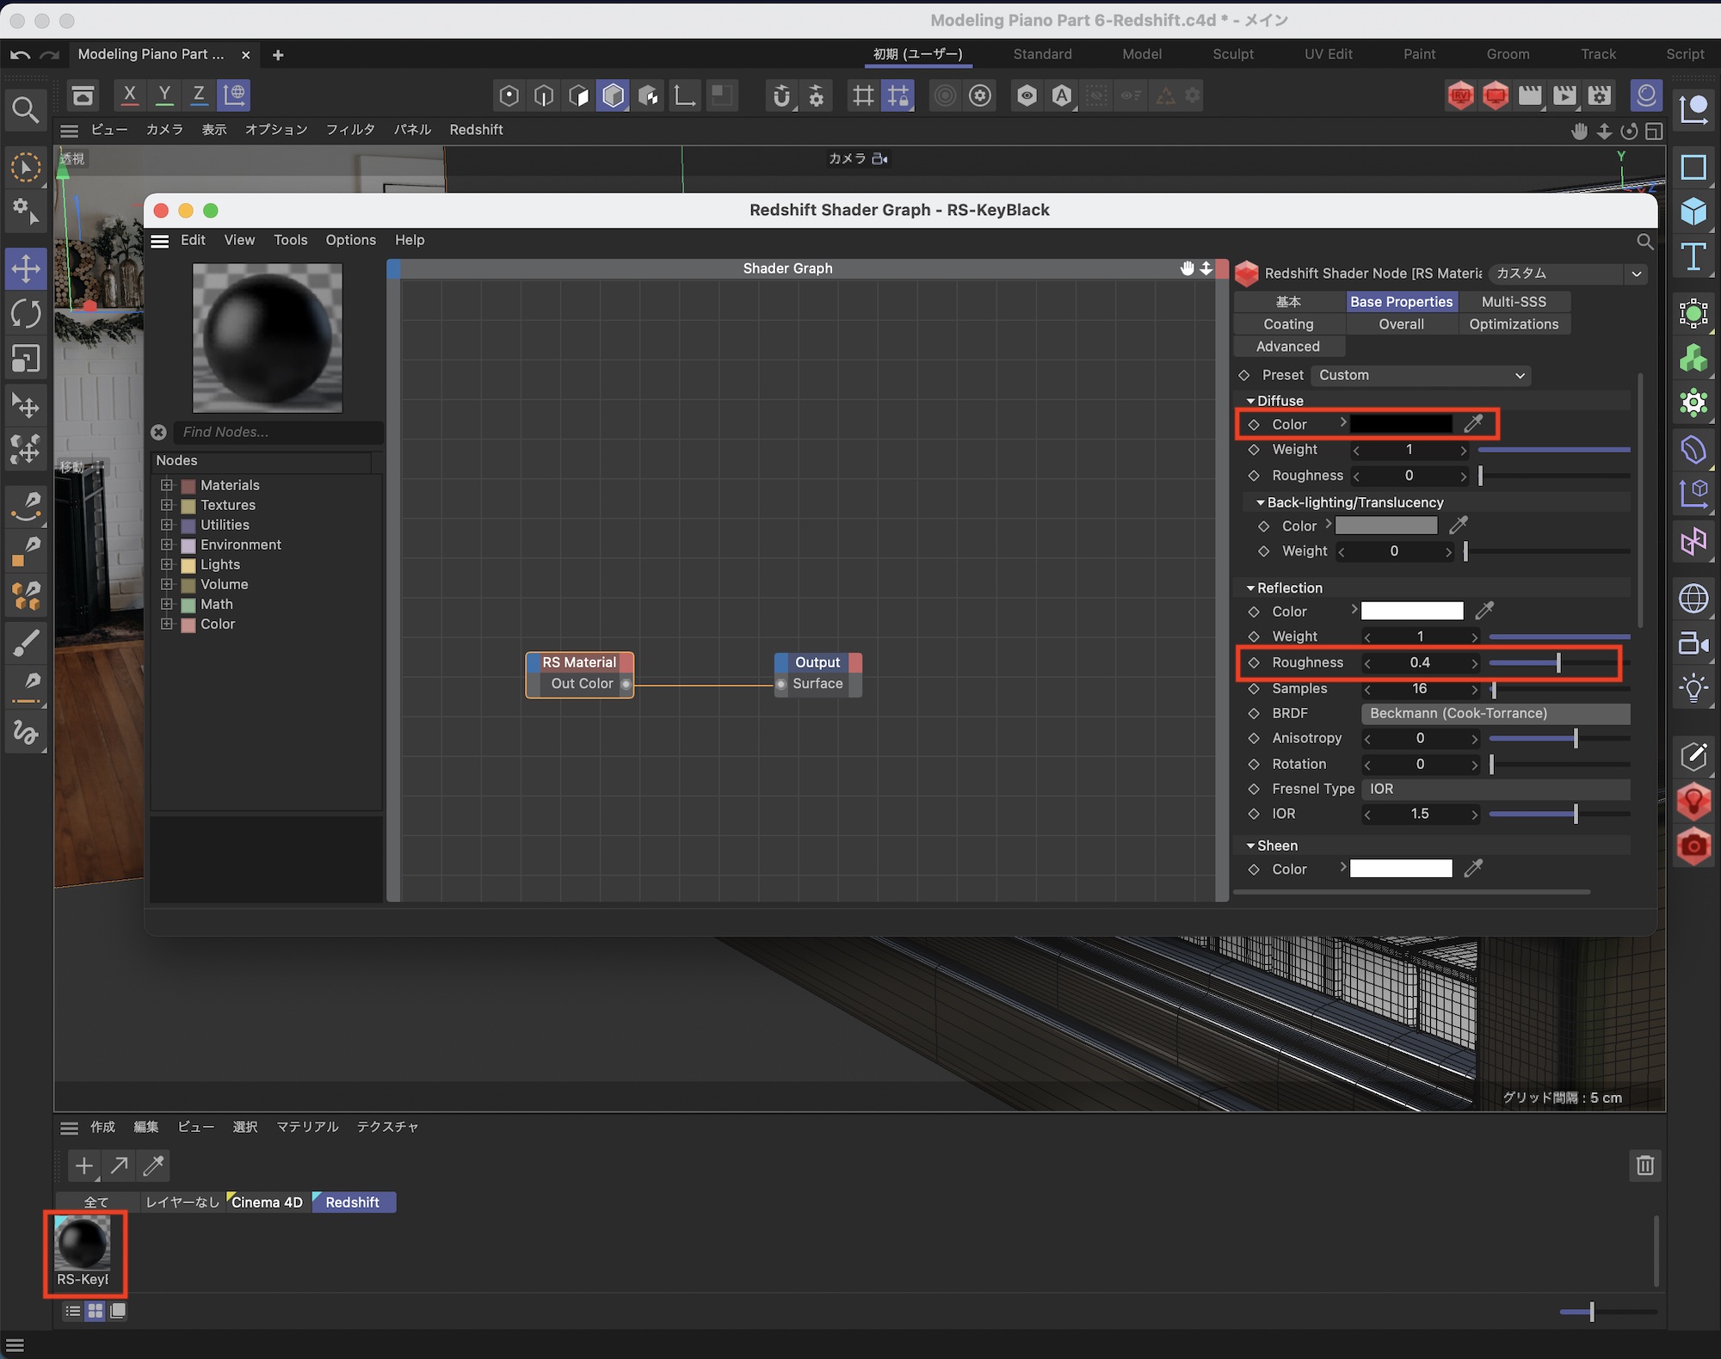This screenshot has width=1721, height=1359.
Task: Select the RS-KeyBlack material thumbnail
Action: point(83,1243)
